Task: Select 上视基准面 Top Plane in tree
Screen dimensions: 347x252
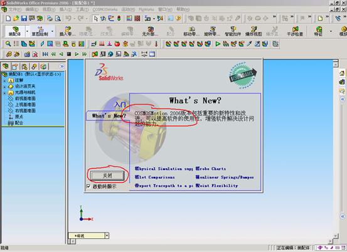Action: tap(25, 105)
